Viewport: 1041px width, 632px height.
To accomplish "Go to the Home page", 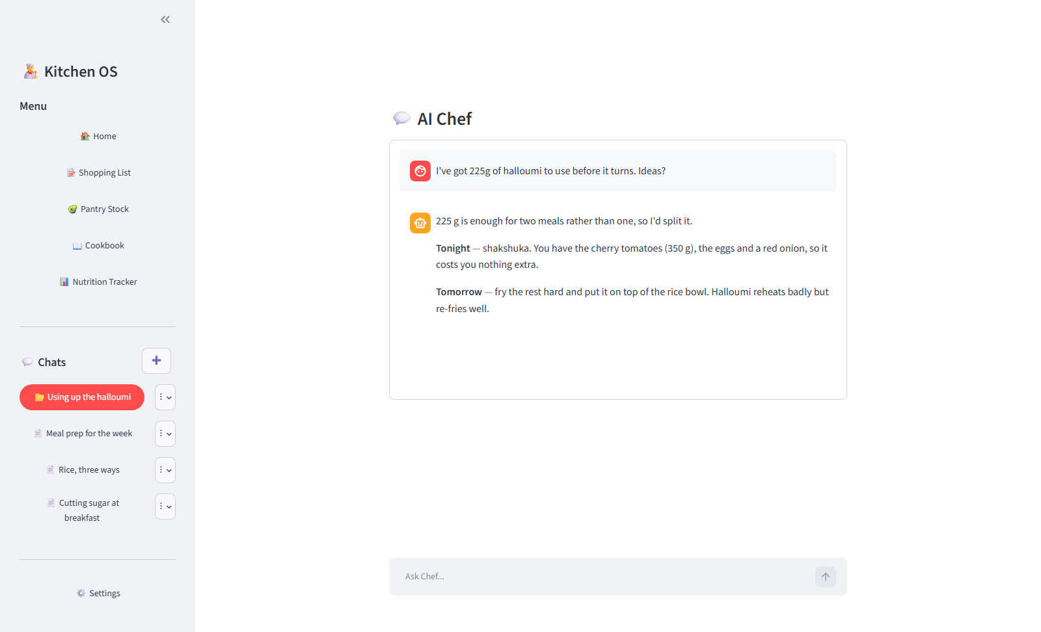I will (x=98, y=136).
